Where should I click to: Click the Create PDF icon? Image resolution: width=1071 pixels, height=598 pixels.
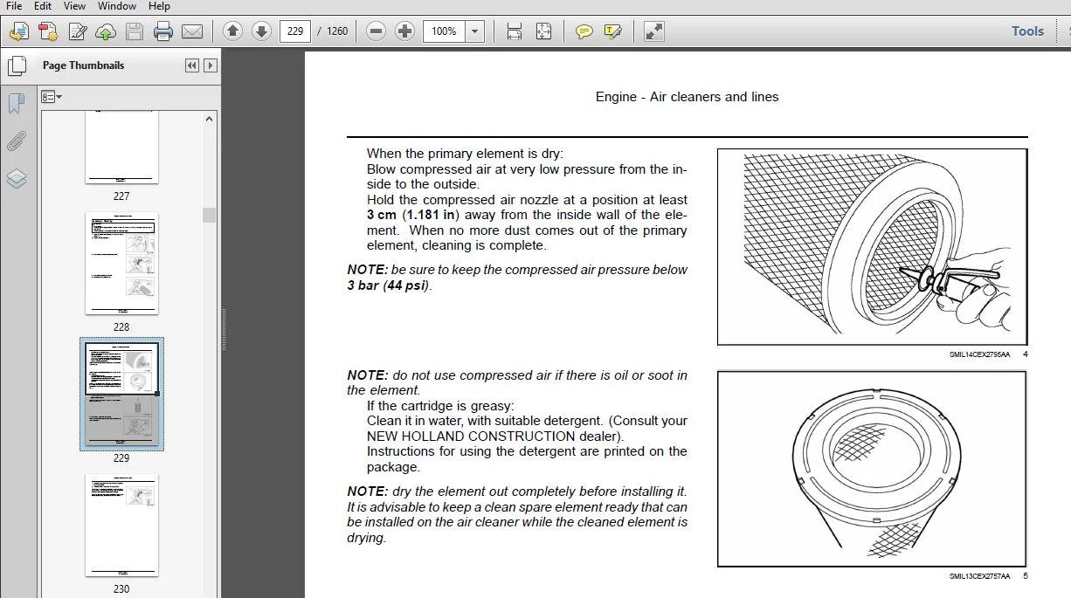[x=48, y=32]
